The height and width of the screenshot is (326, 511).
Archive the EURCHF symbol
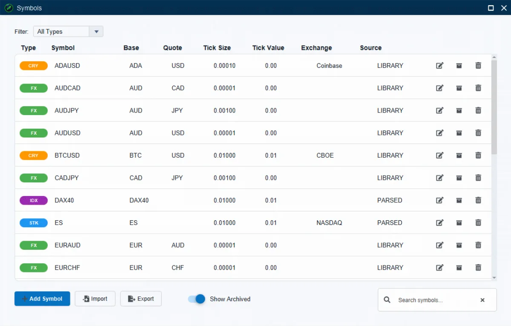[459, 268]
